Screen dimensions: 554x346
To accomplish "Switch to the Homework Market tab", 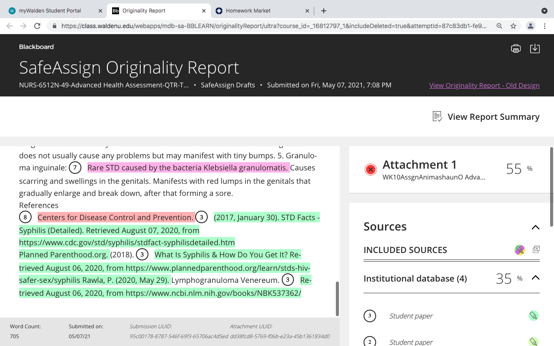I will (262, 11).
